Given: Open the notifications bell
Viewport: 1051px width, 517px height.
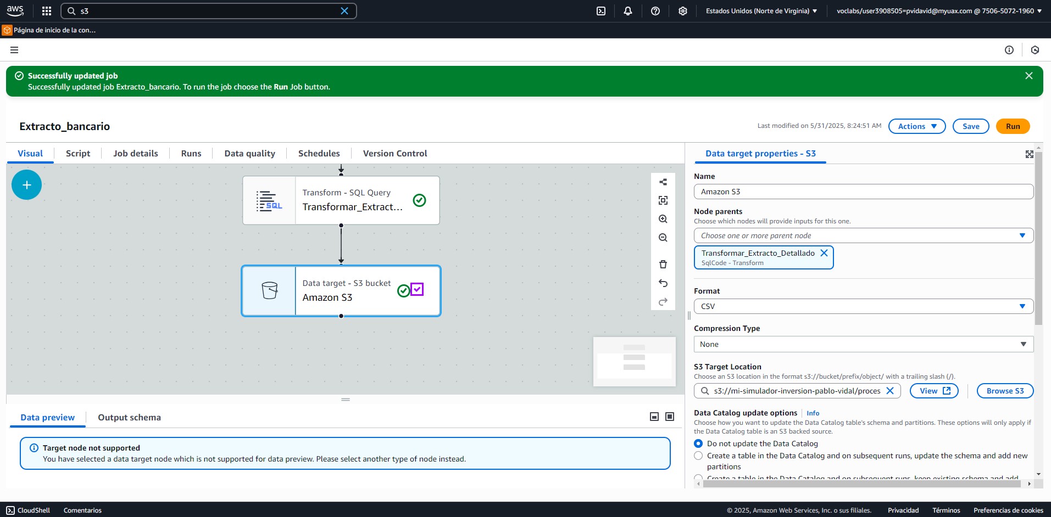Looking at the screenshot, I should tap(628, 11).
